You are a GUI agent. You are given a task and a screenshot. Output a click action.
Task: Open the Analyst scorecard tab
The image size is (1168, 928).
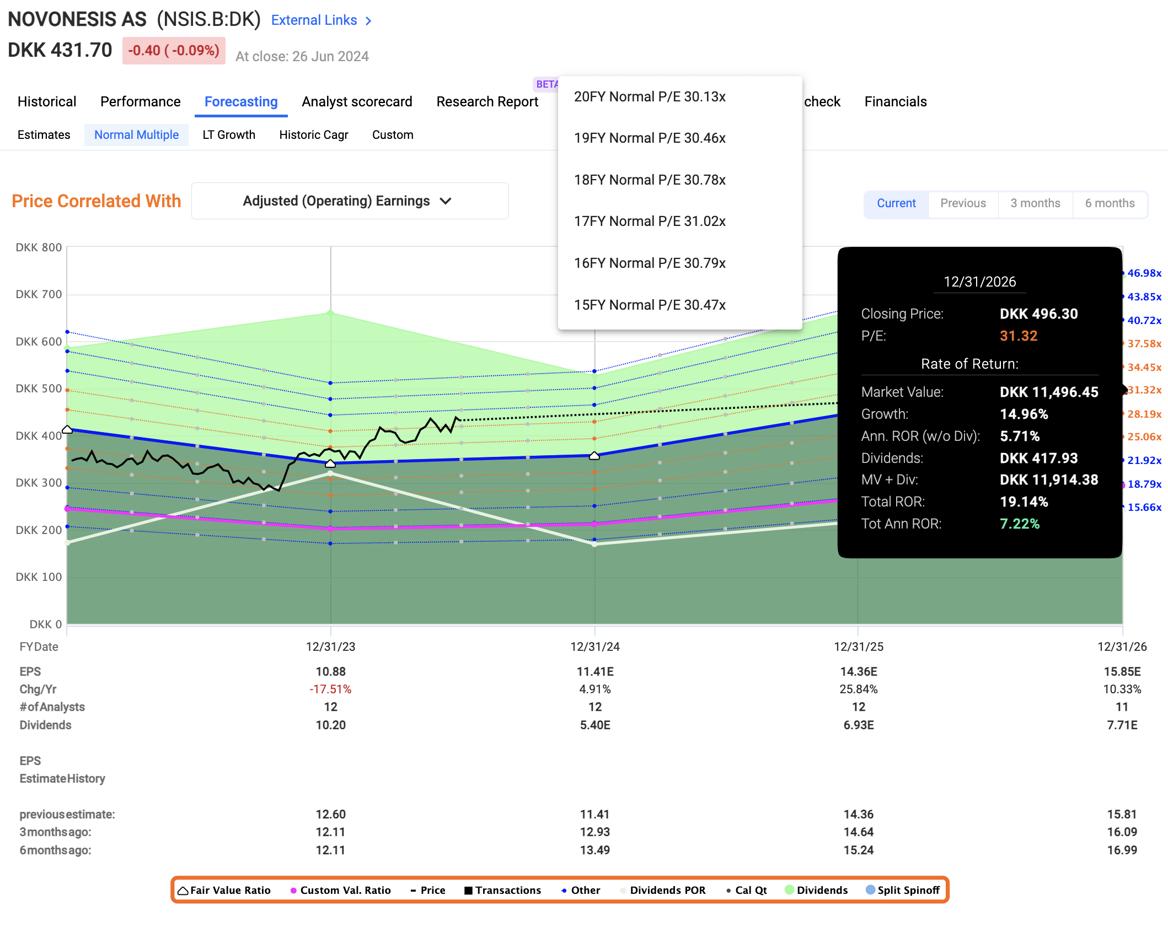[357, 101]
